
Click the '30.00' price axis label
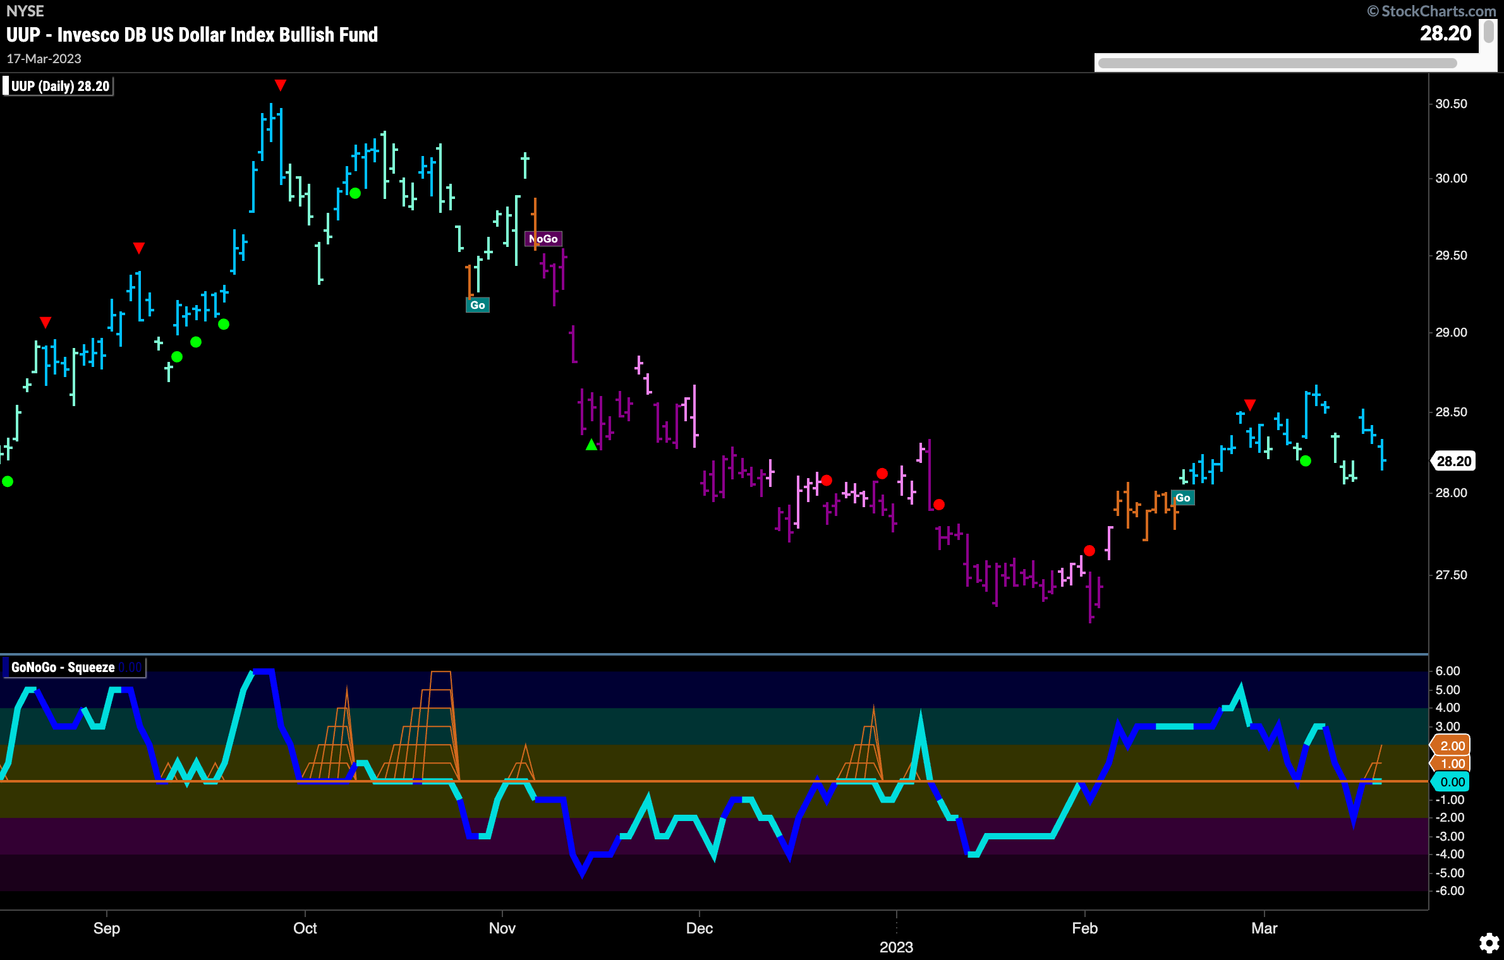1451,179
